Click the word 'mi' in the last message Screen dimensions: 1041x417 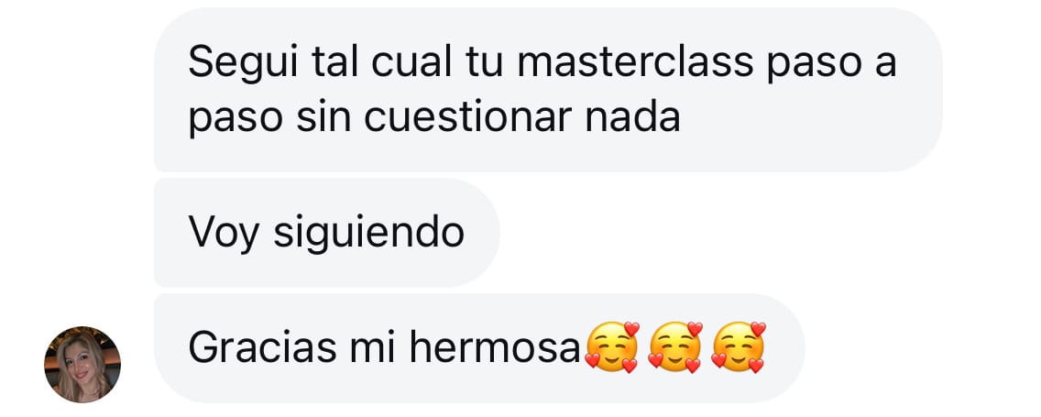click(372, 347)
